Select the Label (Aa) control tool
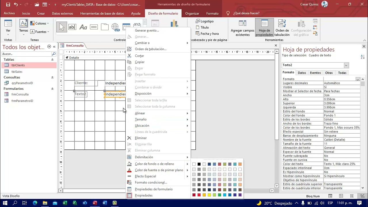The width and height of the screenshot is (368, 207). pos(83,27)
